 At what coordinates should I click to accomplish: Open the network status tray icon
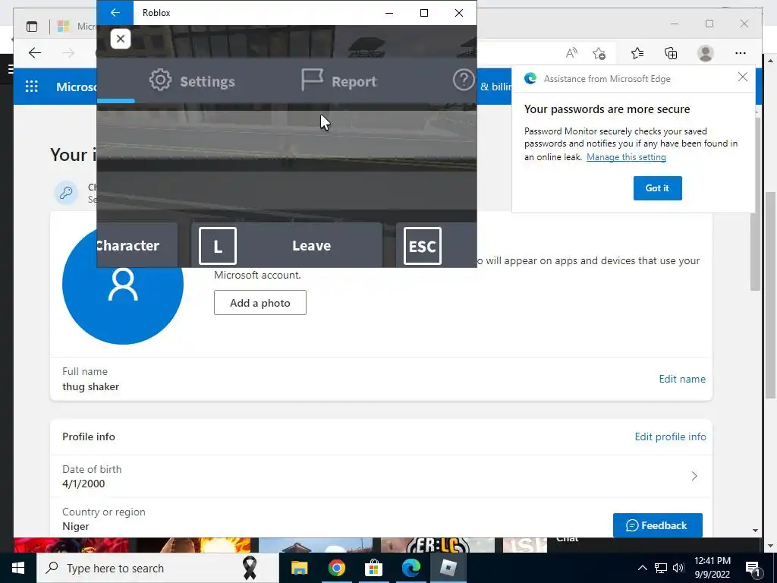click(x=661, y=568)
